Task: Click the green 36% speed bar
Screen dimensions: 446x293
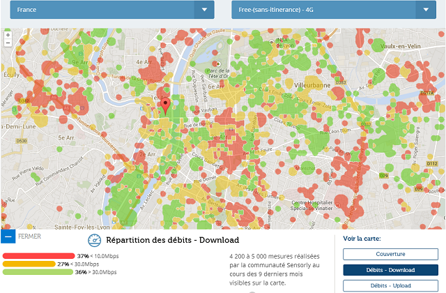Action: (38, 272)
